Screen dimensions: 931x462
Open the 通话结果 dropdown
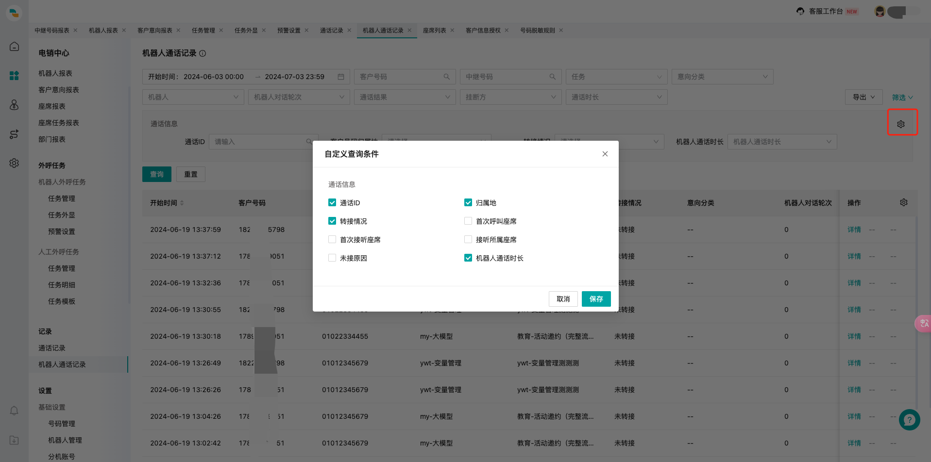pyautogui.click(x=405, y=97)
